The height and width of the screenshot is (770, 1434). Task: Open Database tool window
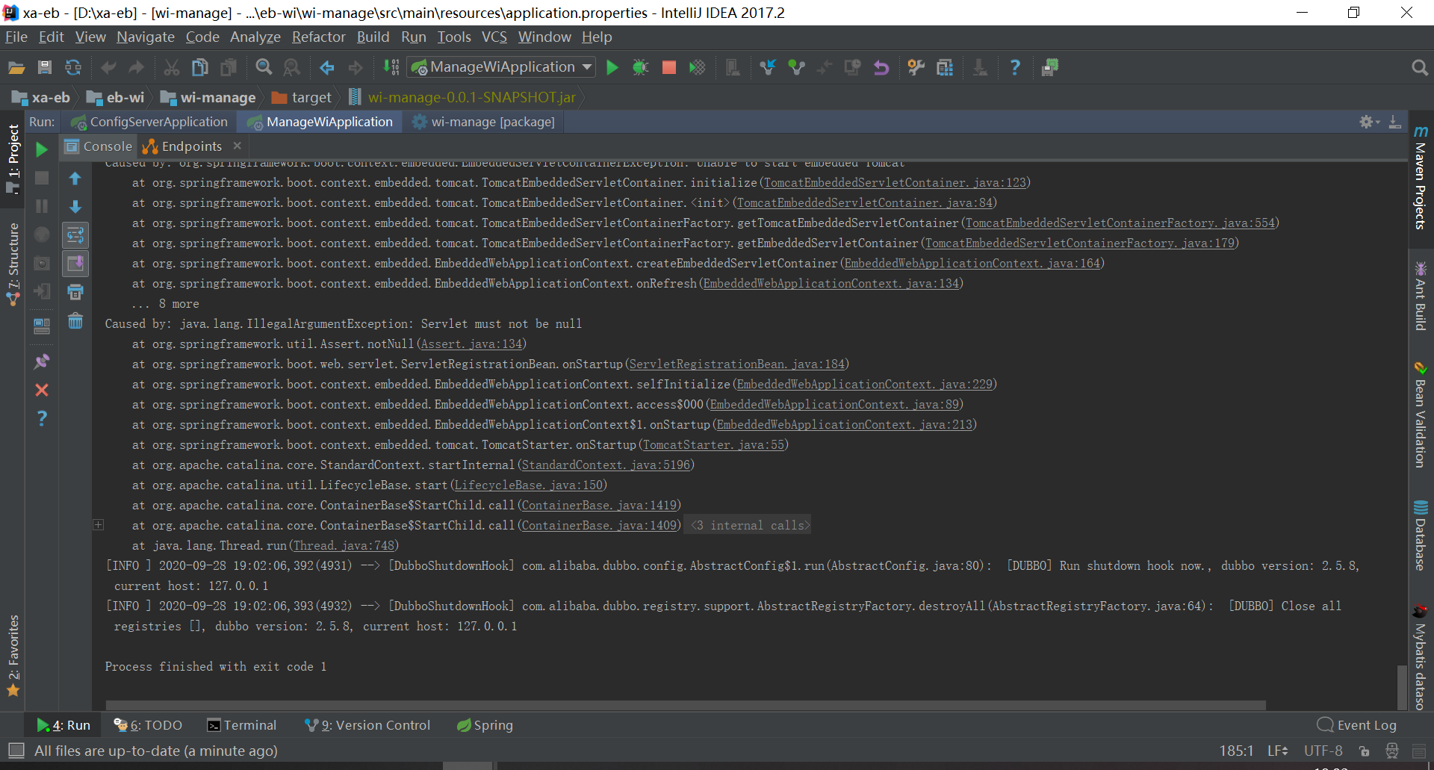pos(1421,535)
